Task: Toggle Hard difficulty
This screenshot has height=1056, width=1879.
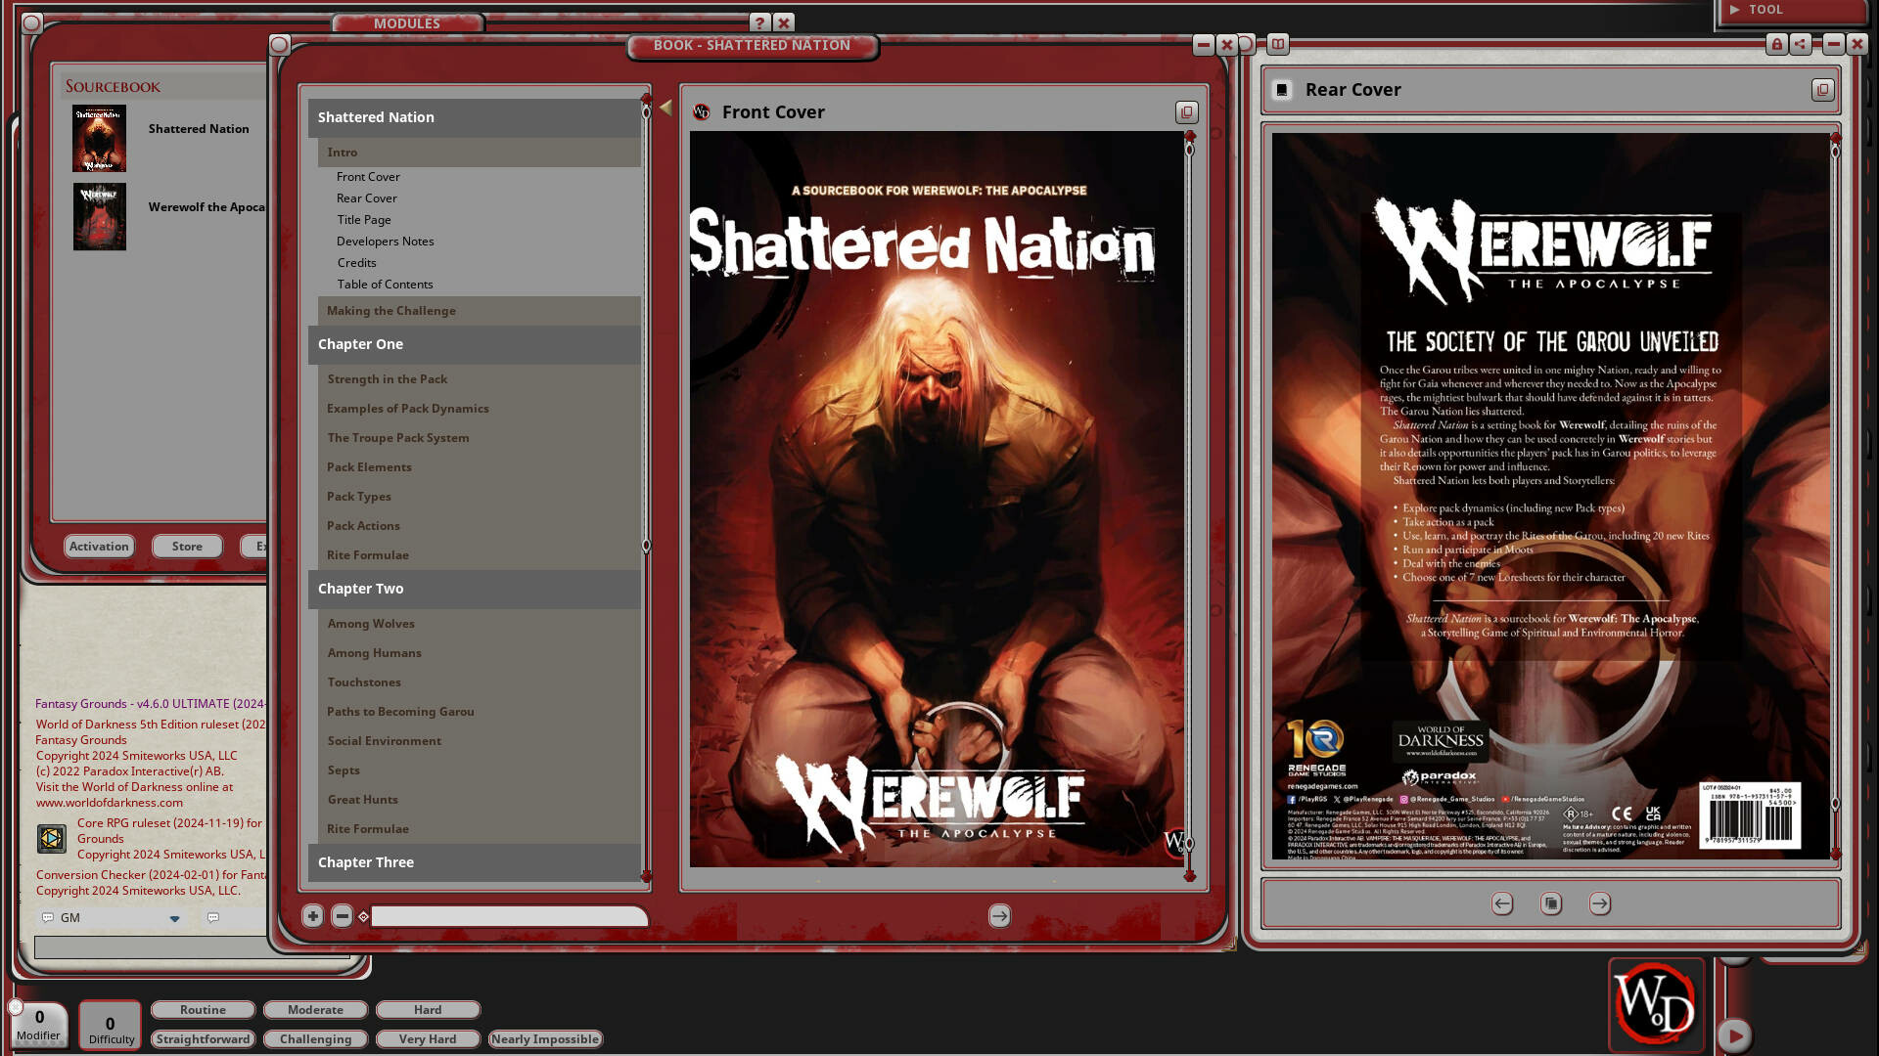Action: (x=428, y=1009)
